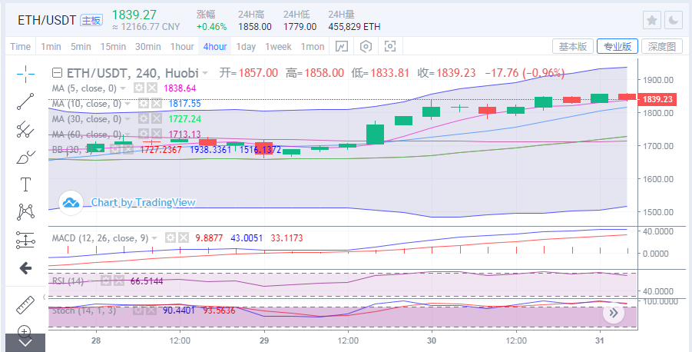
Task: Select the text annotation tool
Action: (x=25, y=184)
